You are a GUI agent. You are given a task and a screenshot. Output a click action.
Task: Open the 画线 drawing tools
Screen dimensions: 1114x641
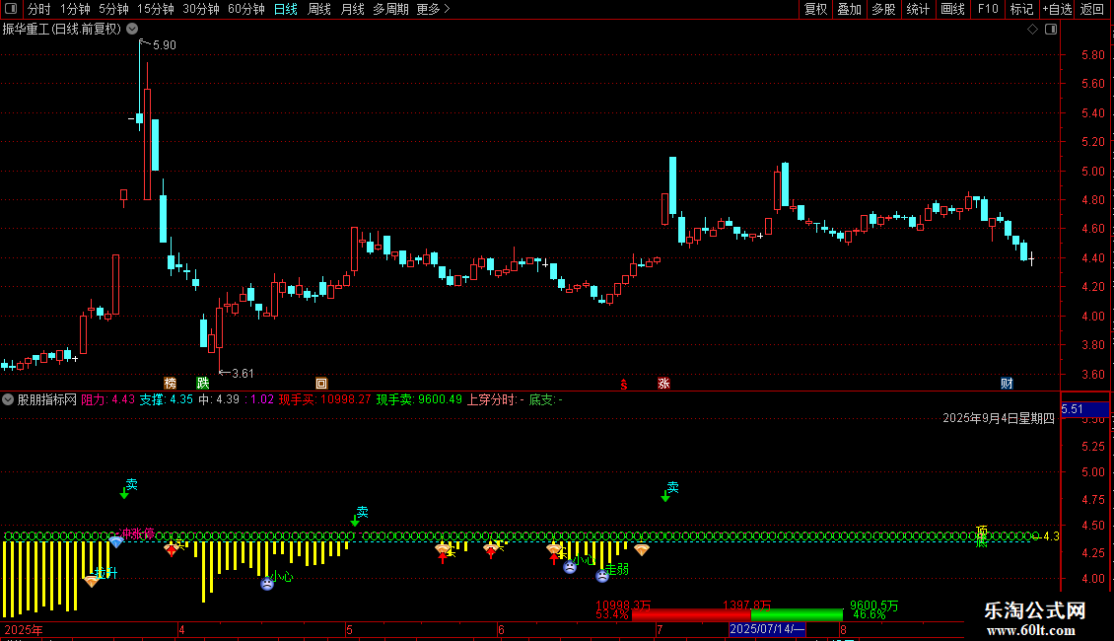pyautogui.click(x=952, y=9)
